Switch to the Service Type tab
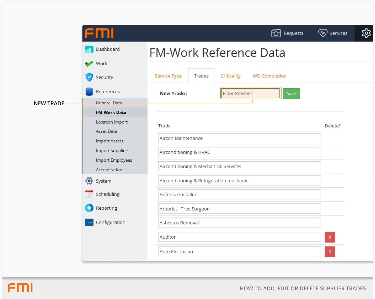 tap(168, 76)
